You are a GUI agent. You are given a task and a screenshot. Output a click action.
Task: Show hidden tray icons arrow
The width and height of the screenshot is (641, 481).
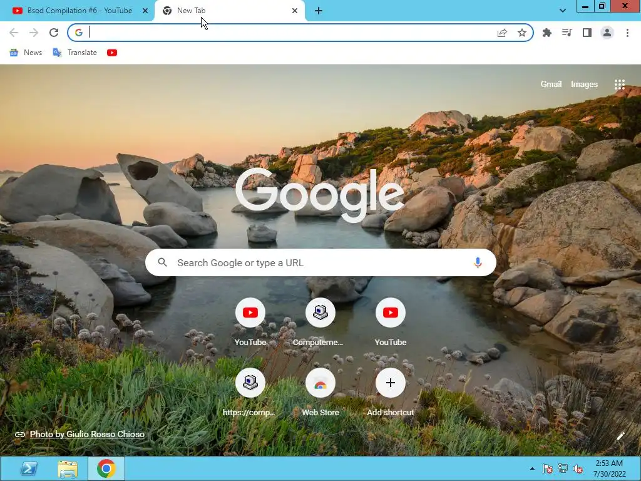click(532, 468)
